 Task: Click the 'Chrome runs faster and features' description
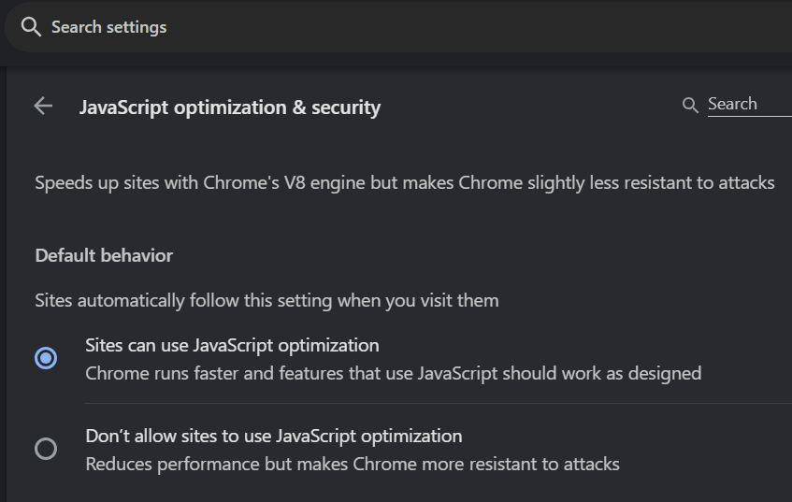pos(393,374)
